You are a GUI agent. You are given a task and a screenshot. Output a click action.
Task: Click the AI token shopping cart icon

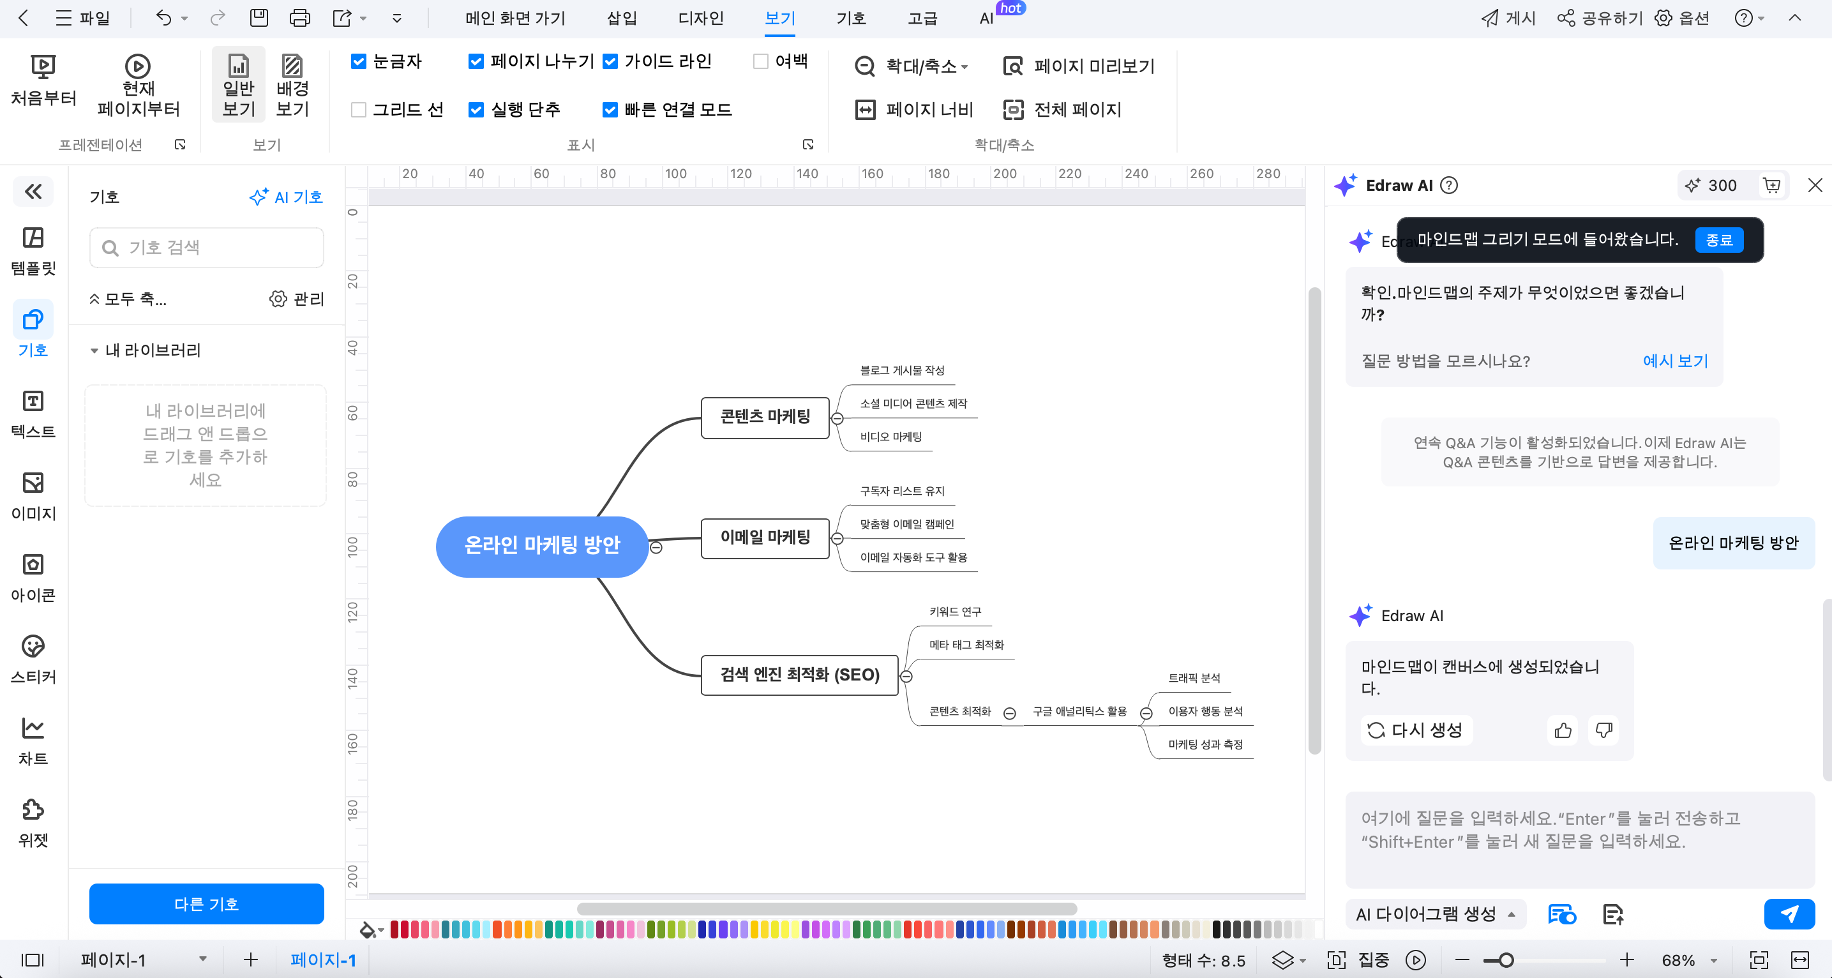[1772, 185]
